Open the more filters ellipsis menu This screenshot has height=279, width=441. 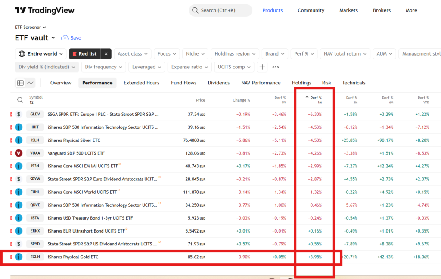[276, 67]
